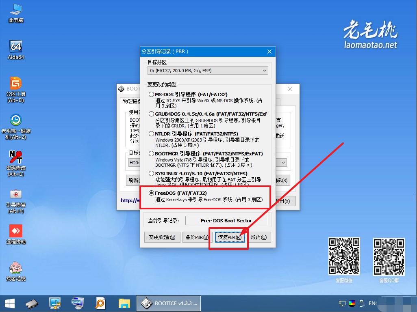Select BOOTMGR 引导程序 radio option
The width and height of the screenshot is (417, 312).
151,153
